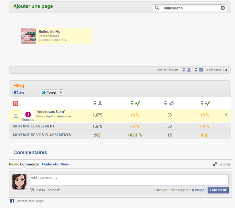Click the MOYENNE DE VOS CLASSEMENTS label
Image resolution: width=235 pixels, height=208 pixels.
click(42, 135)
